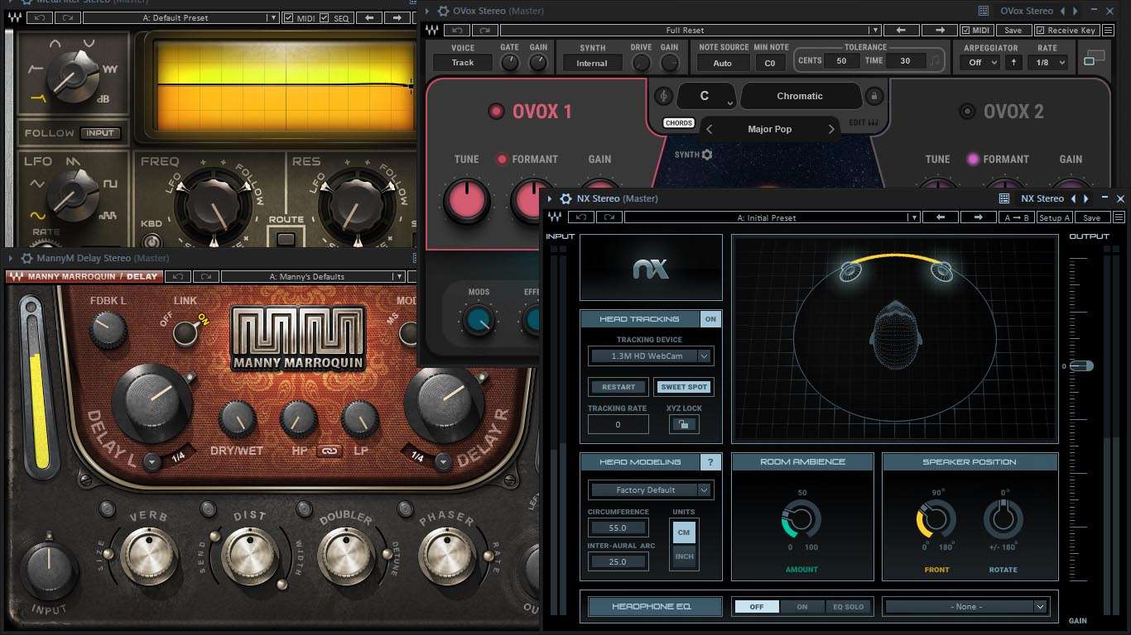The height and width of the screenshot is (635, 1131).
Task: Select the EQ SOLO option
Action: tap(848, 607)
